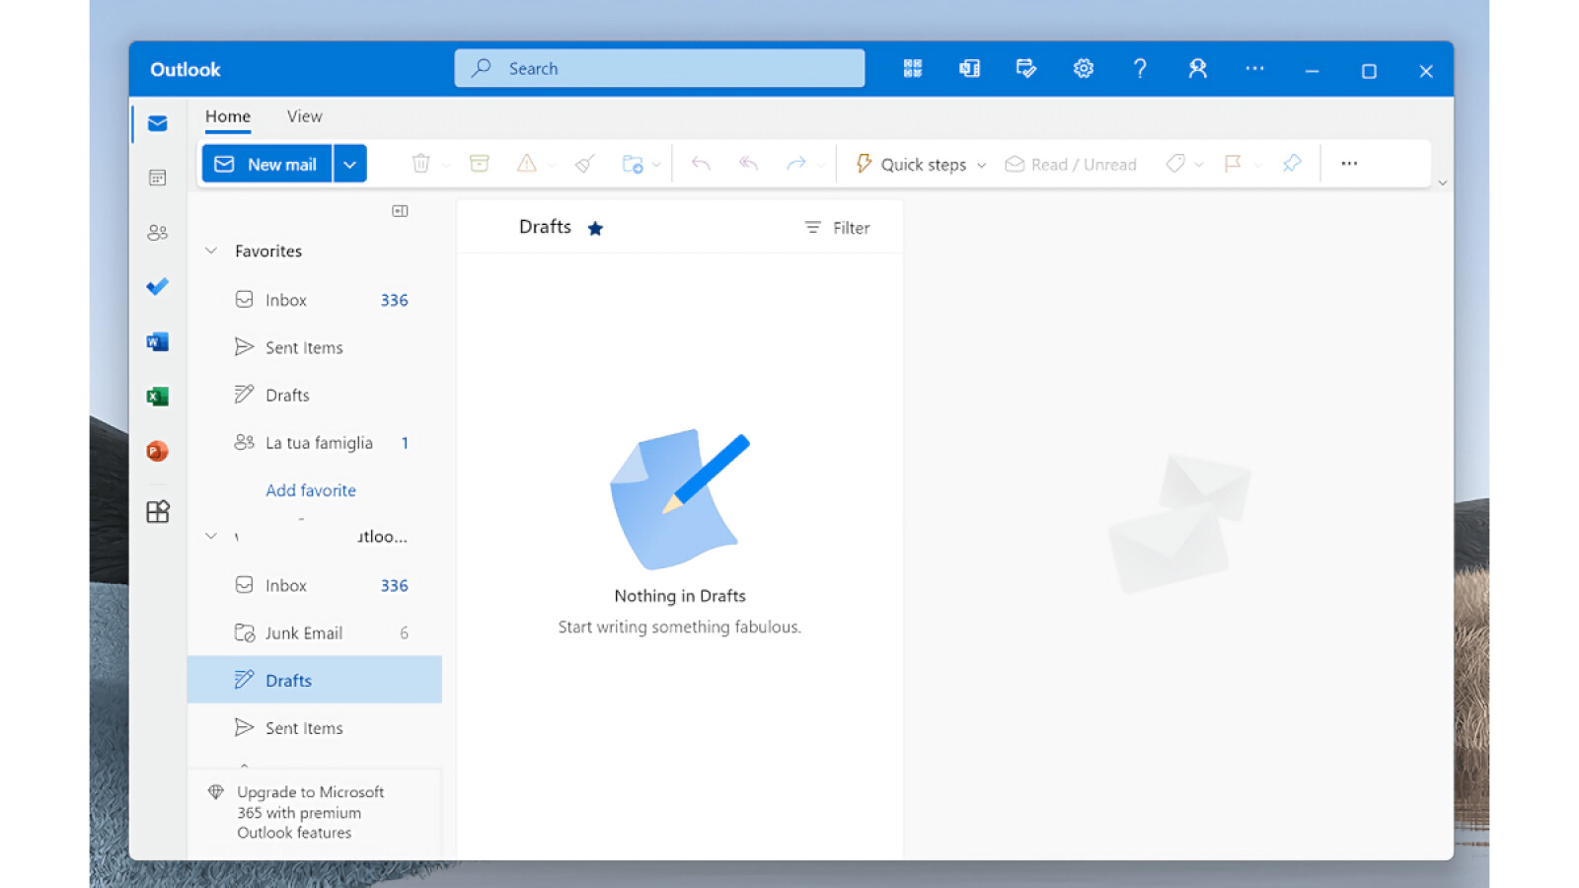Collapse the Favorites section
The height and width of the screenshot is (888, 1579).
tap(210, 251)
